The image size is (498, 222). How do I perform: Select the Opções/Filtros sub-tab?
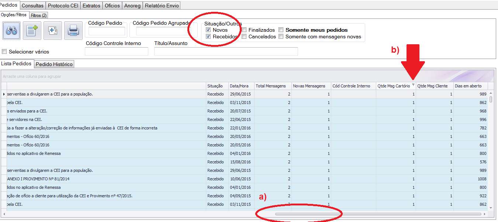coord(14,15)
